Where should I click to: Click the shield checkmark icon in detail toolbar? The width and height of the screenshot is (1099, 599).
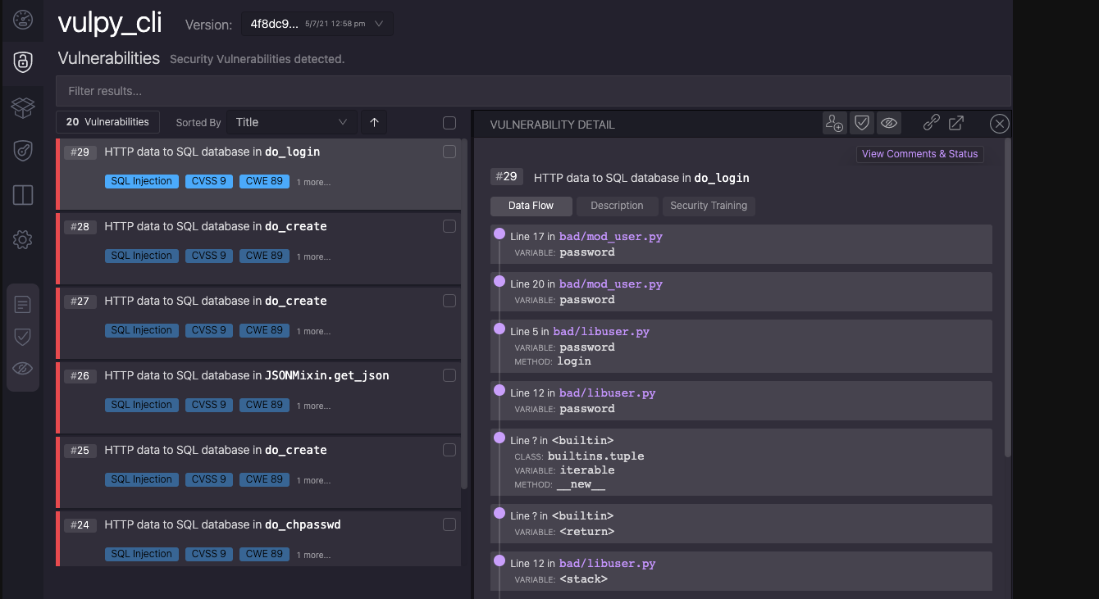[x=861, y=124]
